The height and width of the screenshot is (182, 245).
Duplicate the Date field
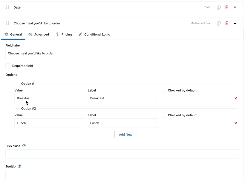pos(219,7)
